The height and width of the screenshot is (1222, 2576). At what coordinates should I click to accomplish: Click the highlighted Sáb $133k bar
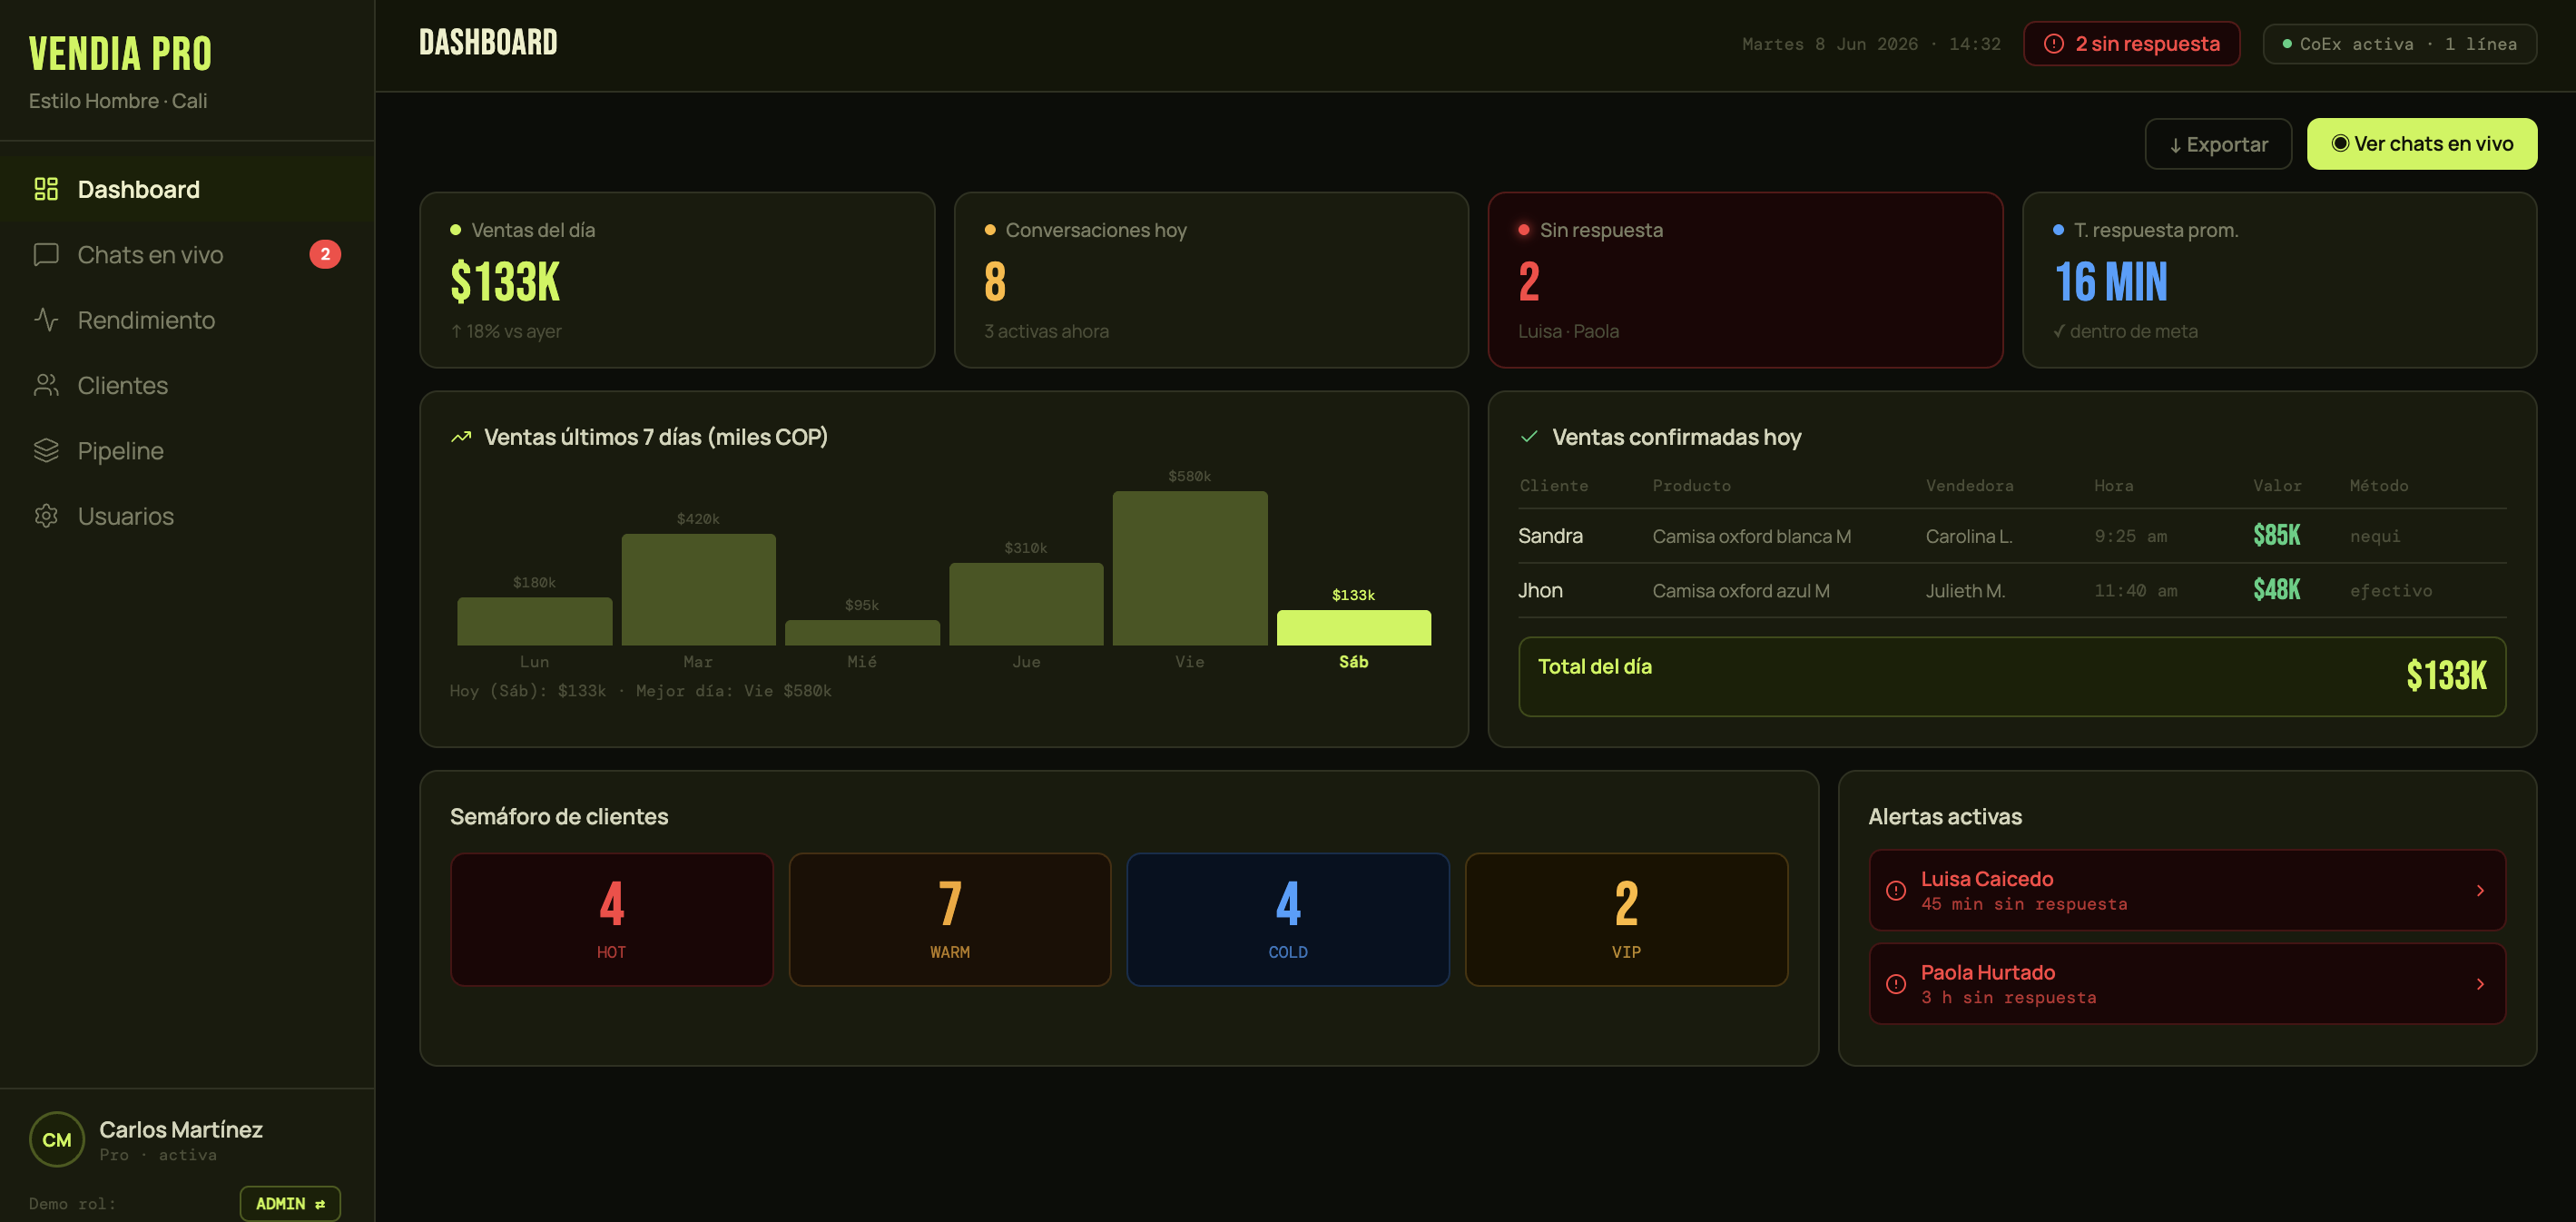coord(1354,627)
